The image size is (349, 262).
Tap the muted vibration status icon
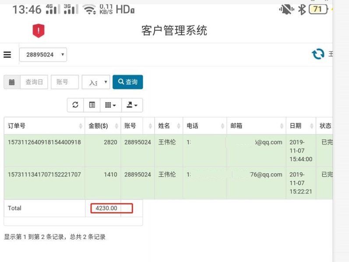[286, 10]
